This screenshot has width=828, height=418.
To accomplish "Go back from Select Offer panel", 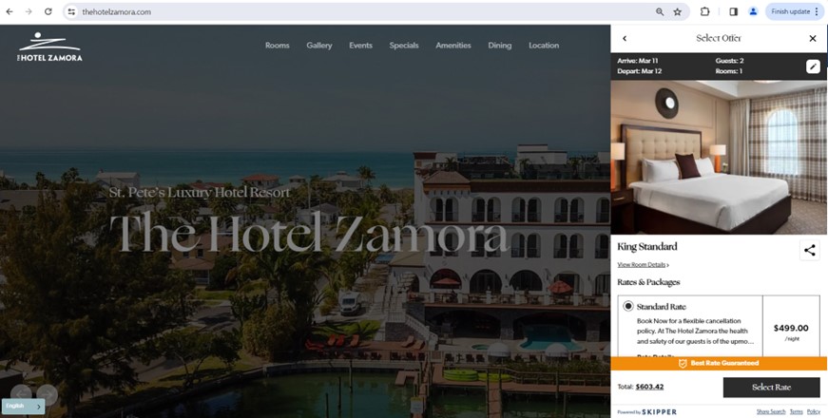I will pos(625,38).
